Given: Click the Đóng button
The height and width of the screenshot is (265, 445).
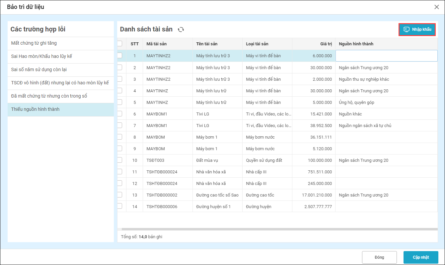Looking at the screenshot, I should click(379, 257).
